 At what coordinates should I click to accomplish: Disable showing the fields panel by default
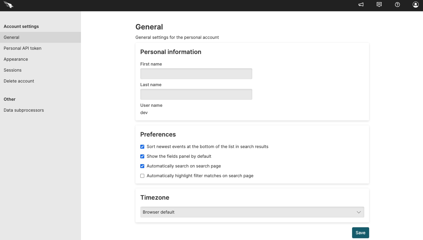142,156
